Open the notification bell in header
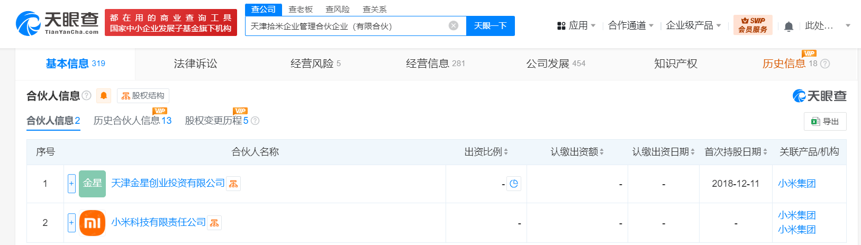861x245 pixels. (789, 26)
